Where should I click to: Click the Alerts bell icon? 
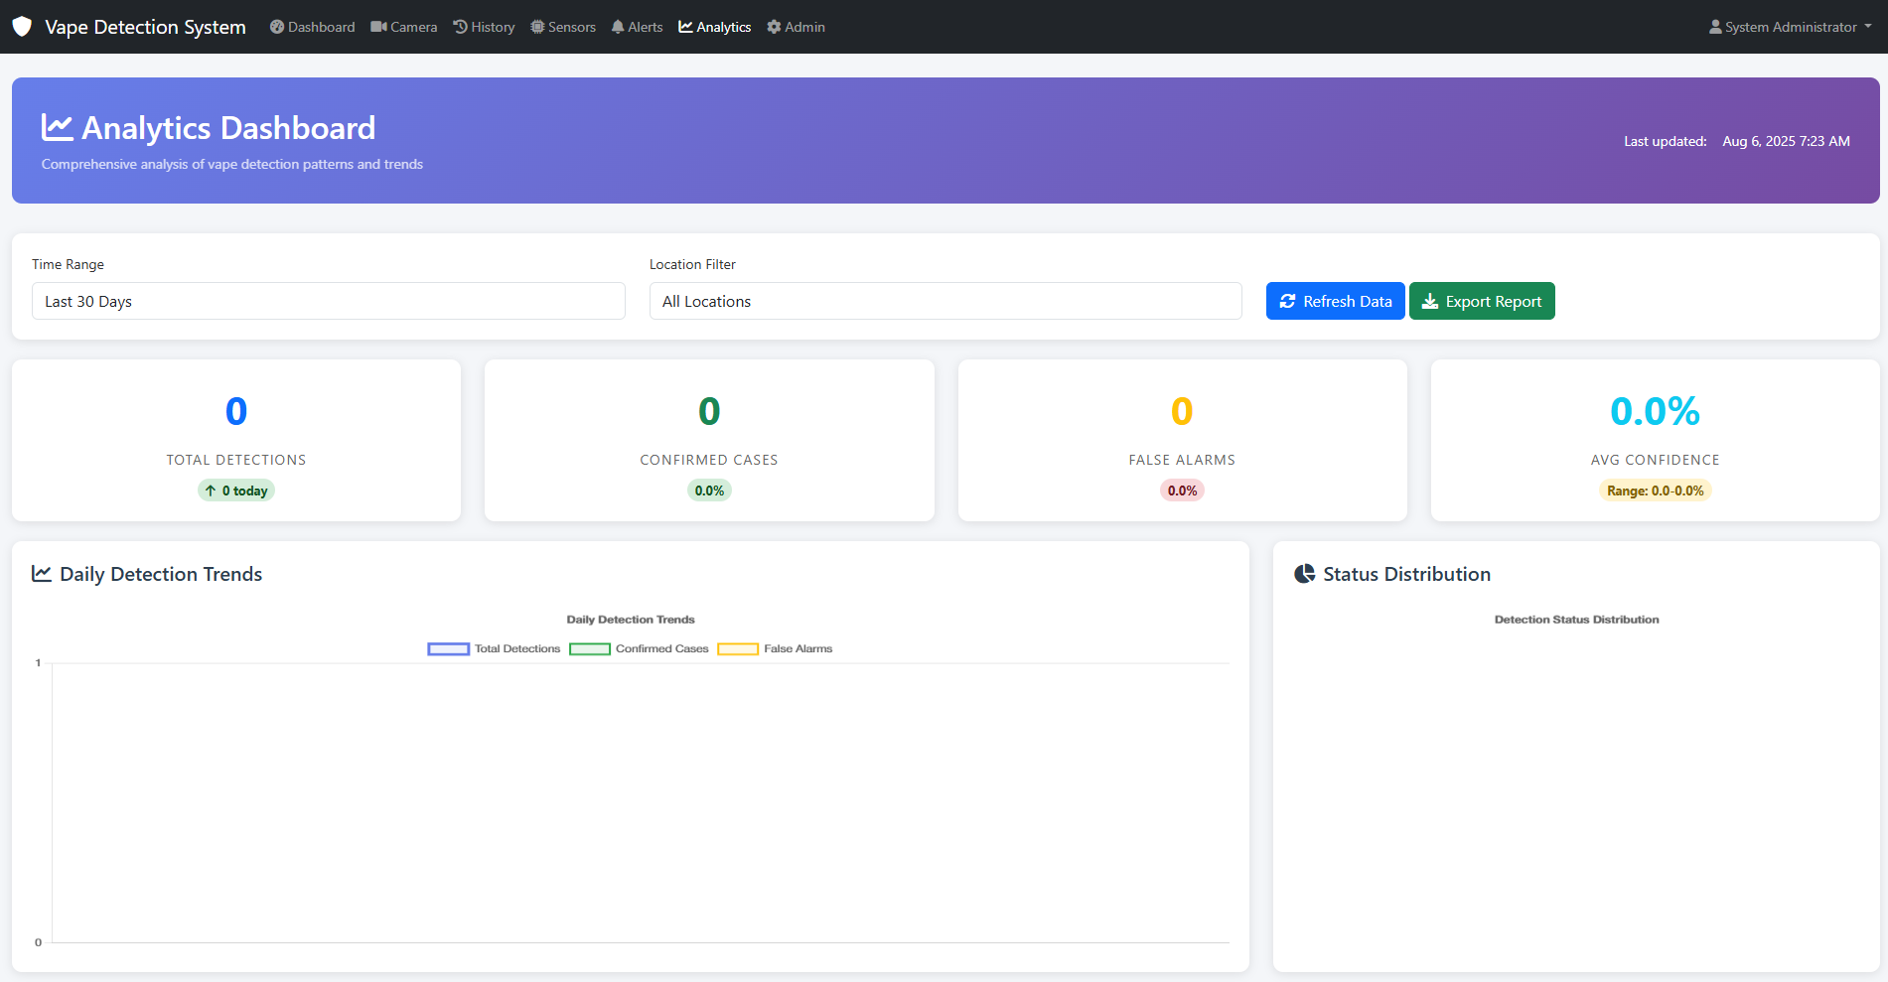tap(618, 27)
